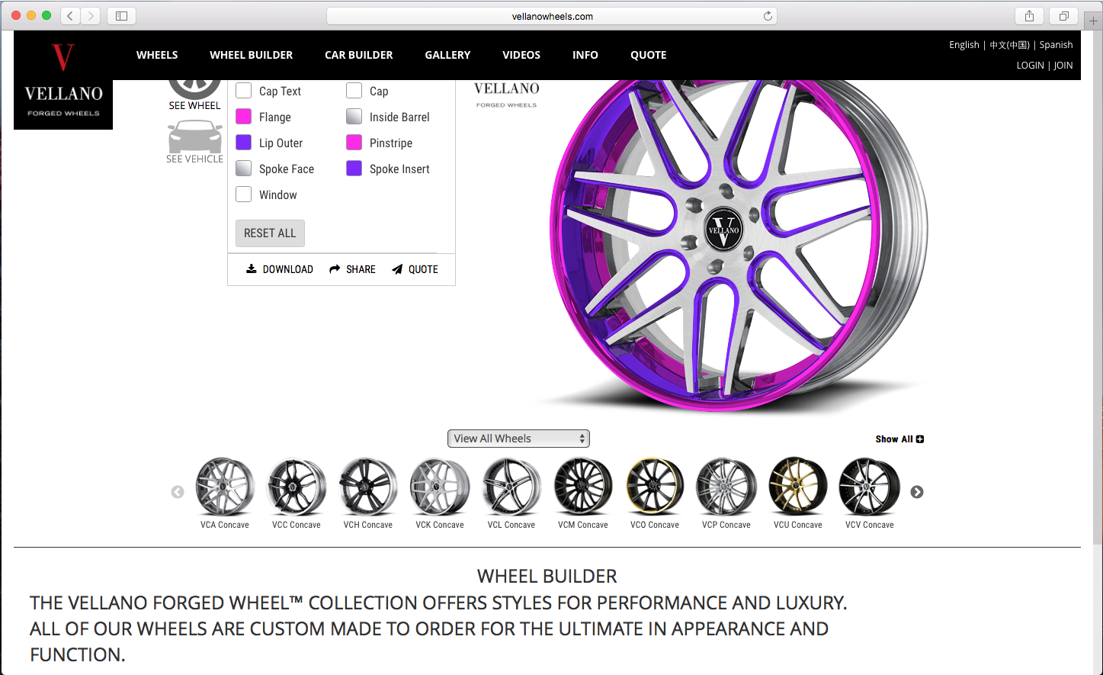Viewport: 1103px width, 675px height.
Task: Open the GALLERY menu item
Action: click(x=447, y=55)
